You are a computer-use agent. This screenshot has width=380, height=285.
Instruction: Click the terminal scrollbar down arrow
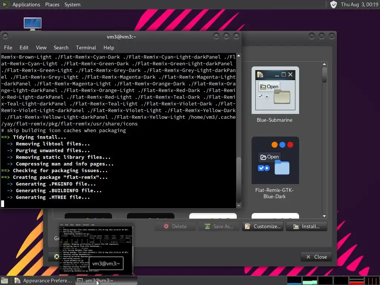coord(239,206)
